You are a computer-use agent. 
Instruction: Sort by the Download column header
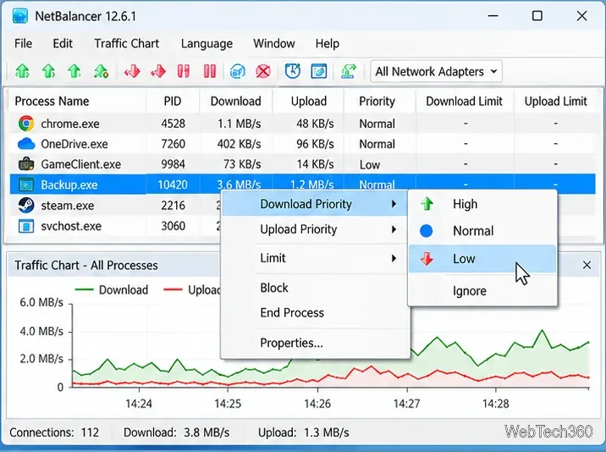click(x=236, y=102)
